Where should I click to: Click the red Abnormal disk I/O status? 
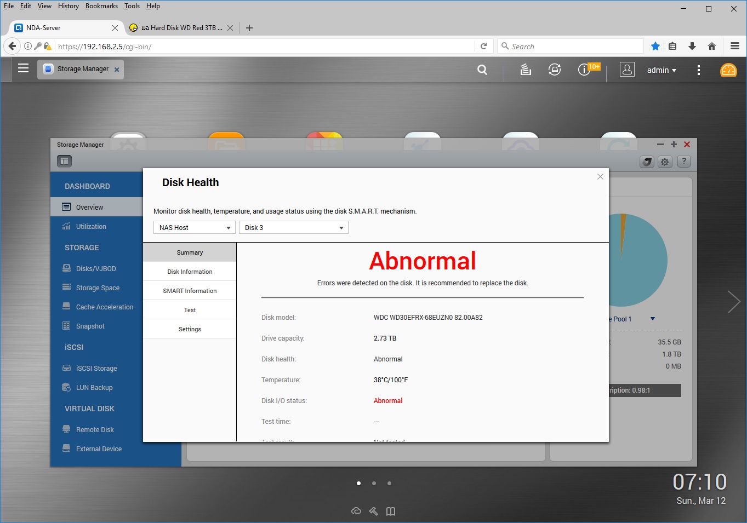(x=388, y=400)
